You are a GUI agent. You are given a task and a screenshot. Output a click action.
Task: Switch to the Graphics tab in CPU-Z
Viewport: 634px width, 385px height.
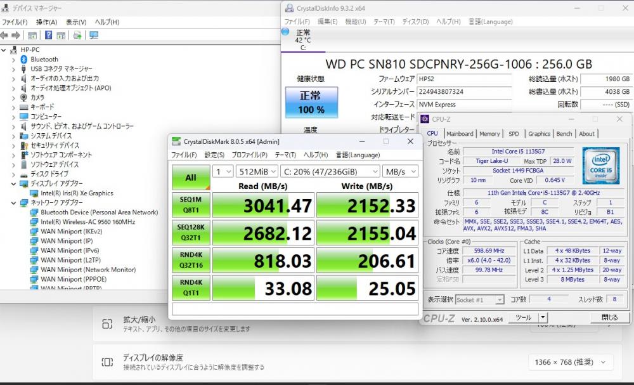click(x=539, y=134)
